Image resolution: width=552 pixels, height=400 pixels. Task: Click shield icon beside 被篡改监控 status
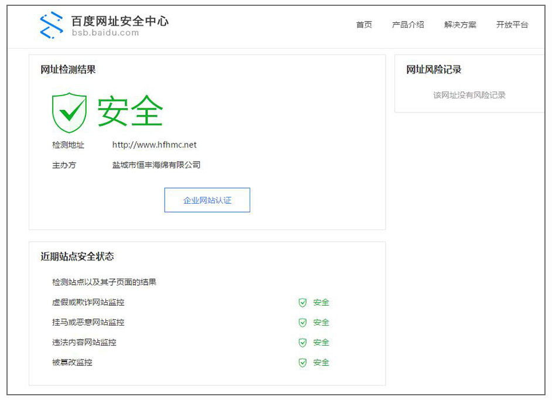(302, 363)
